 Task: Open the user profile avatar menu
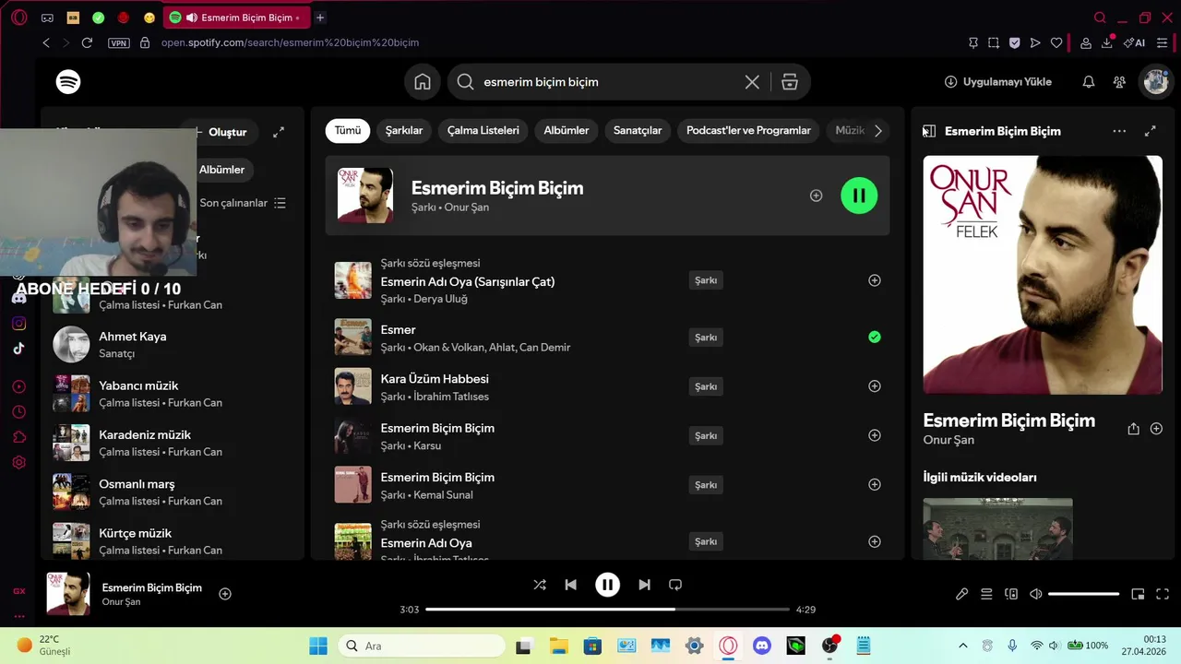click(x=1156, y=82)
